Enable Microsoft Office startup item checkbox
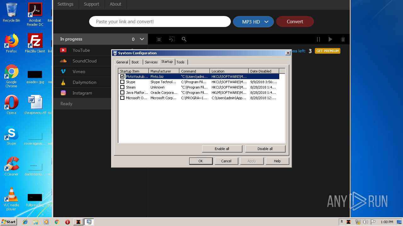This screenshot has height=226, width=403. (x=122, y=98)
